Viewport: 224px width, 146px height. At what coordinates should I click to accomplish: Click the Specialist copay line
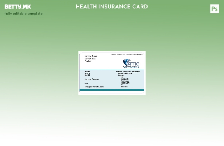click(x=124, y=79)
